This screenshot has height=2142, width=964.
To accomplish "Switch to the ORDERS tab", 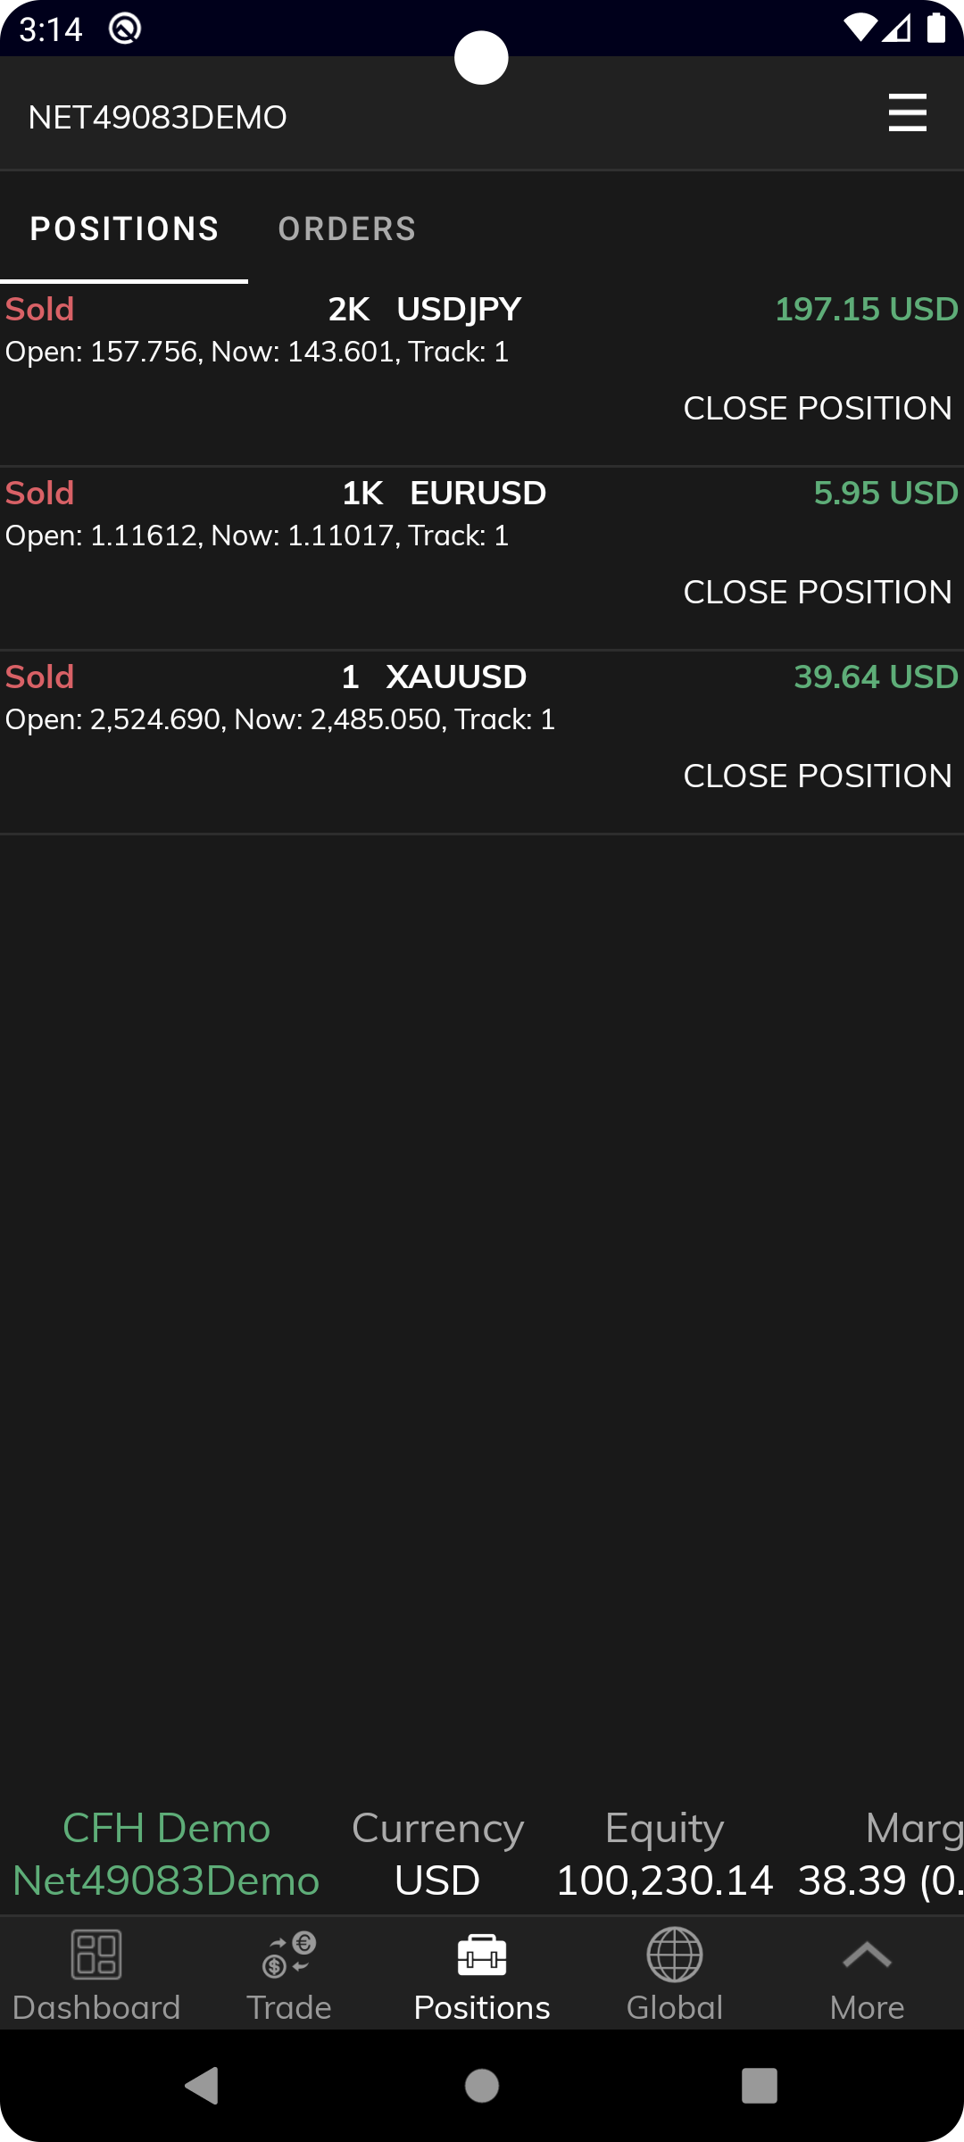I will click(x=347, y=229).
